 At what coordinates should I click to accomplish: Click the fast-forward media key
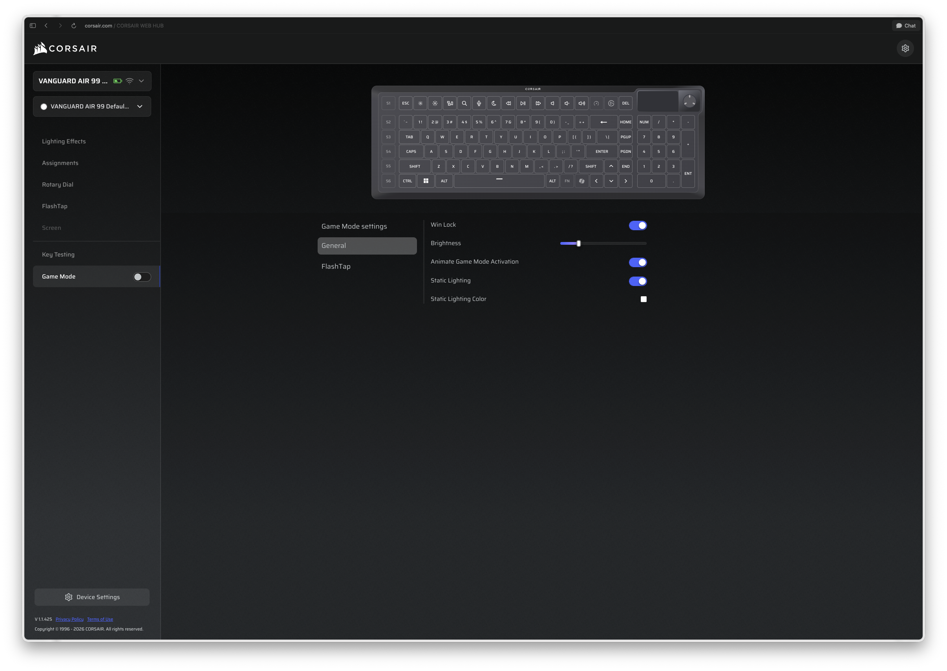click(x=538, y=103)
